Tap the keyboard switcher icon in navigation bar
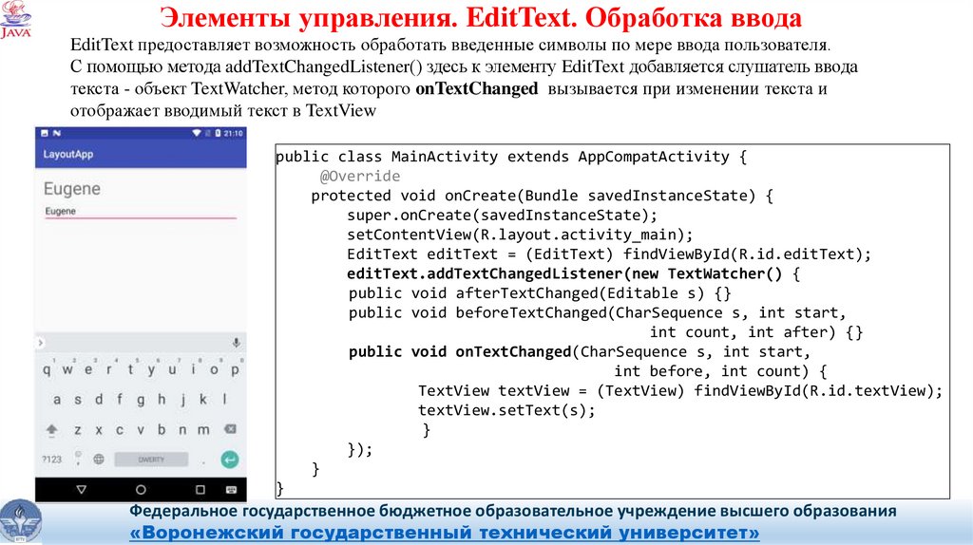This screenshot has height=545, width=973. (x=232, y=490)
